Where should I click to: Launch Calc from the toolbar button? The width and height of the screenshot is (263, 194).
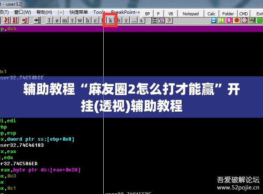coord(211,14)
